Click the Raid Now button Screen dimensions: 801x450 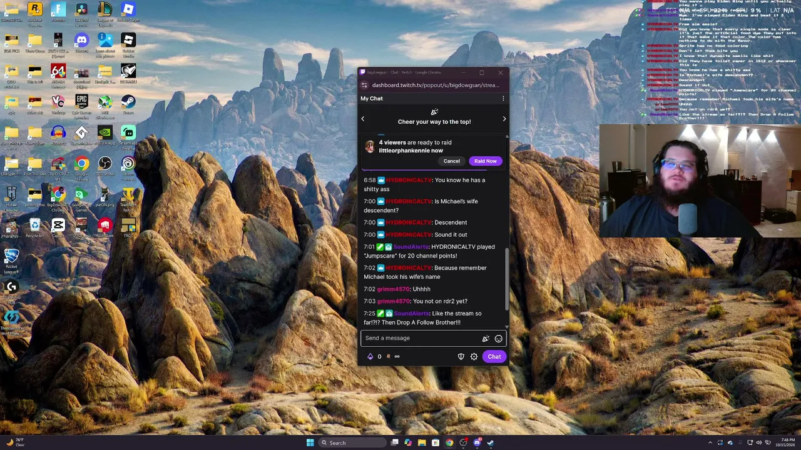(486, 161)
